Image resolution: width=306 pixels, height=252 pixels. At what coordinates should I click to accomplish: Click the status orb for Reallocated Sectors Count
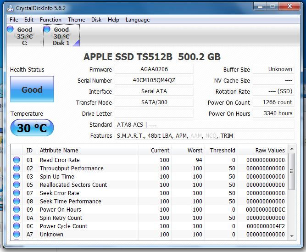tap(17, 185)
